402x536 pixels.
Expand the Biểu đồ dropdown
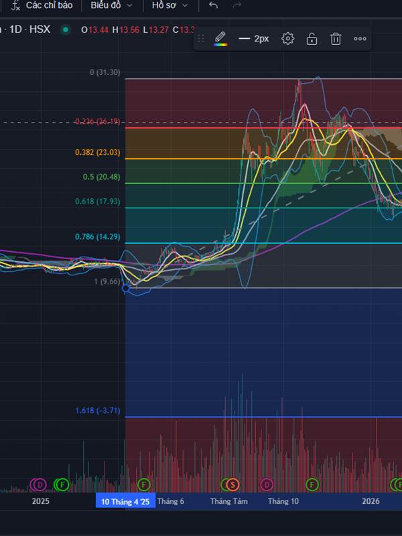111,5
